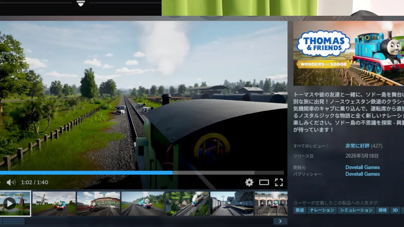
Task: Open the stadium station screenshot thumbnail
Action: click(98, 203)
